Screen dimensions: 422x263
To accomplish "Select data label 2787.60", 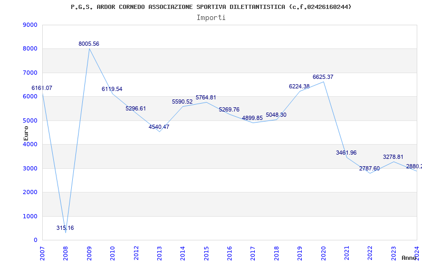I will tap(370, 168).
